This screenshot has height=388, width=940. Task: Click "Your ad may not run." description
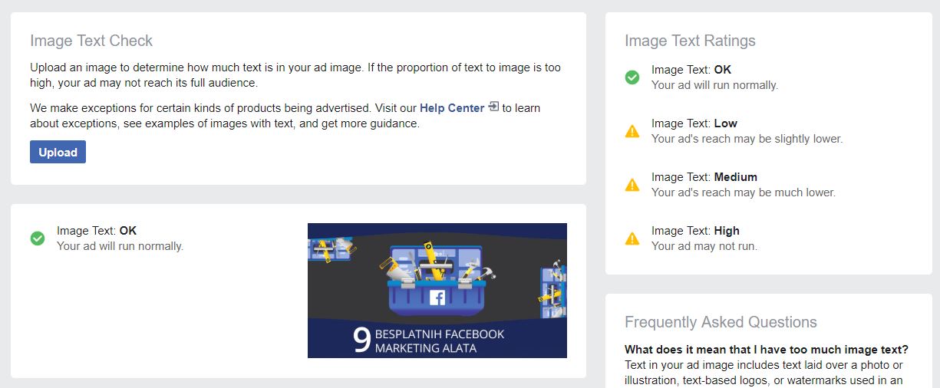[x=704, y=246]
